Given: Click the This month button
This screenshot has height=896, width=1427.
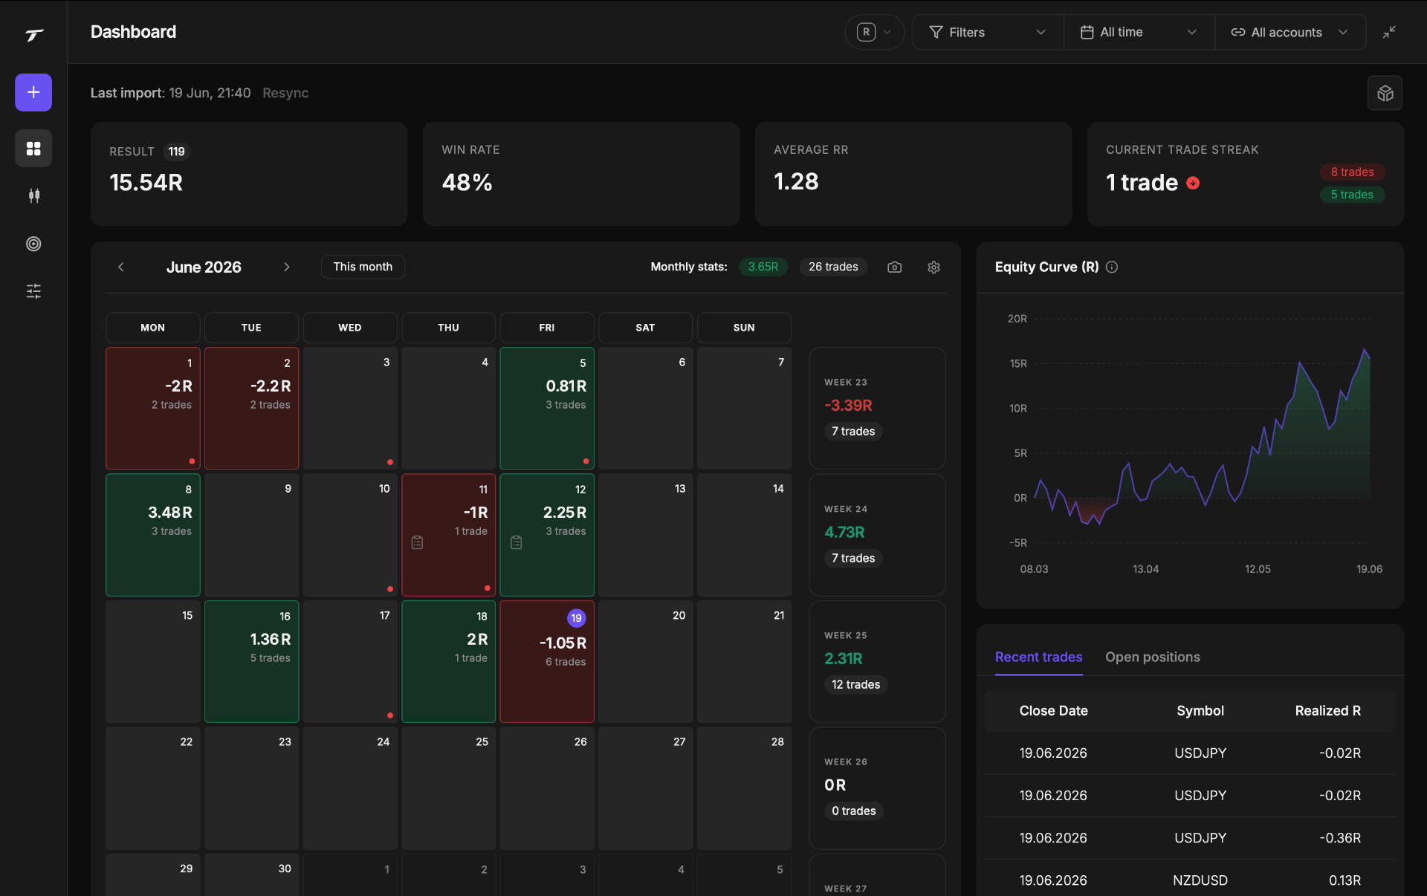Looking at the screenshot, I should 363,267.
